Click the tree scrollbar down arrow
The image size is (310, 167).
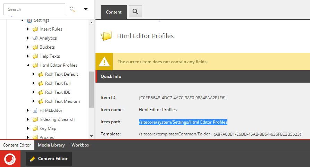pyautogui.click(x=91, y=136)
